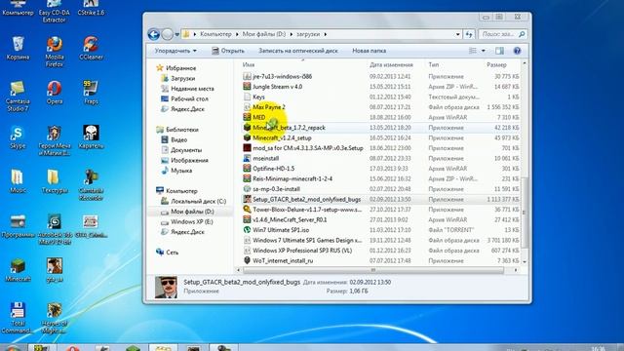Screen dimensions: 624x351
Task: Open the Корзина recycle bin desktop icon
Action: tap(18, 48)
